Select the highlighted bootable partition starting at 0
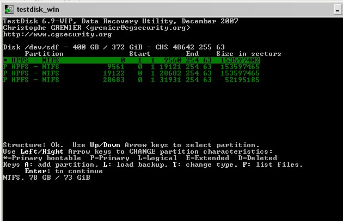343x221 pixels. click(131, 60)
